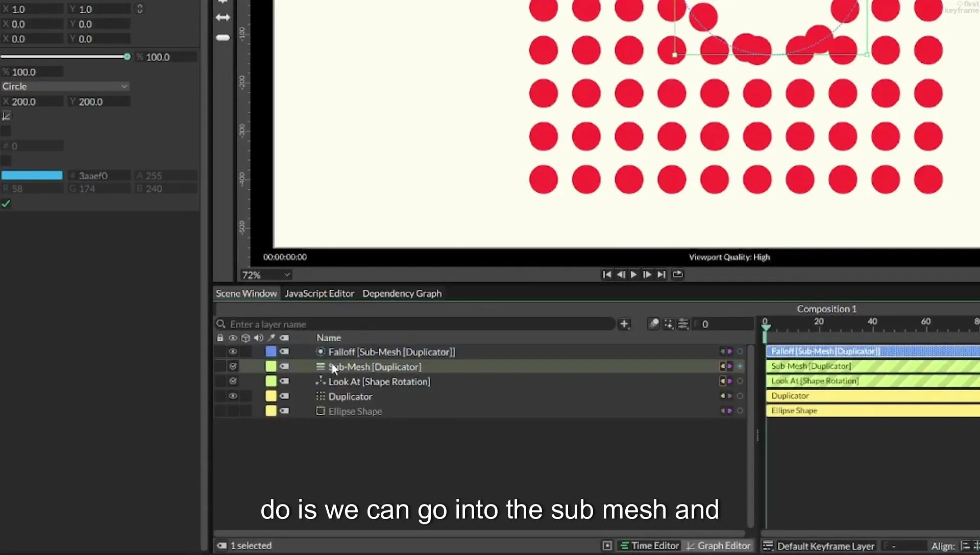Click the tag icon on Ellipse Shape row
The image size is (980, 555).
pos(284,411)
